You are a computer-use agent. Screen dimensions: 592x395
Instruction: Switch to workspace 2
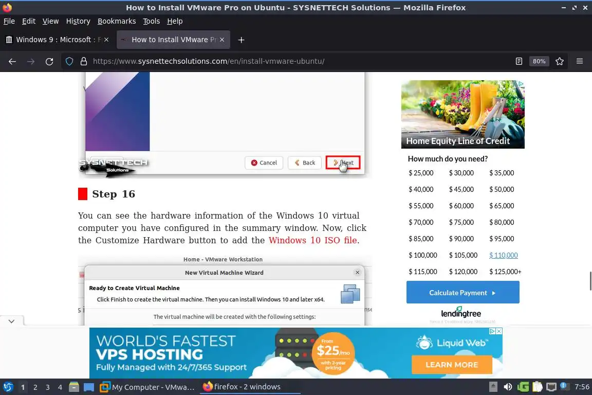(x=35, y=387)
